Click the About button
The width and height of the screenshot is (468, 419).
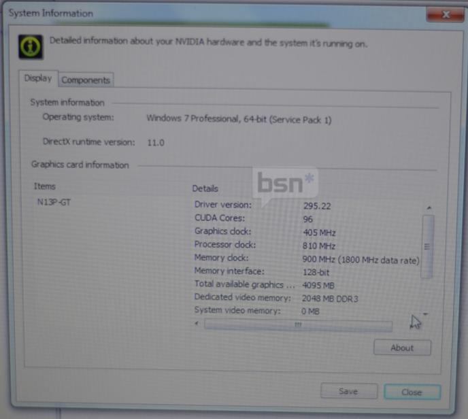pos(402,348)
